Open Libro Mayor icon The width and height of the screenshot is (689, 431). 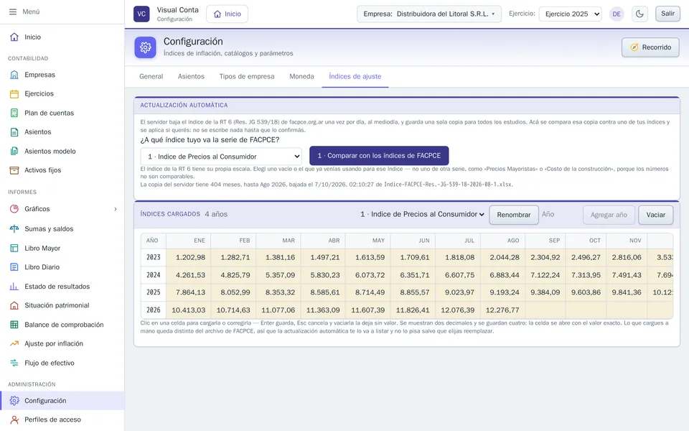14,248
